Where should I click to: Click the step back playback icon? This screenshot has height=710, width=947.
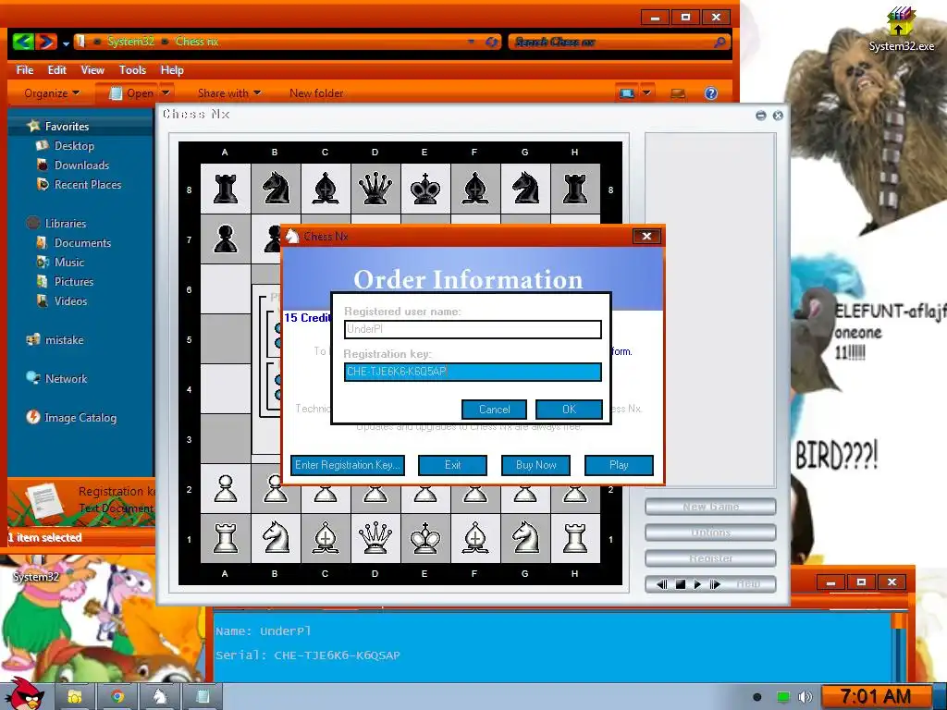pyautogui.click(x=662, y=584)
